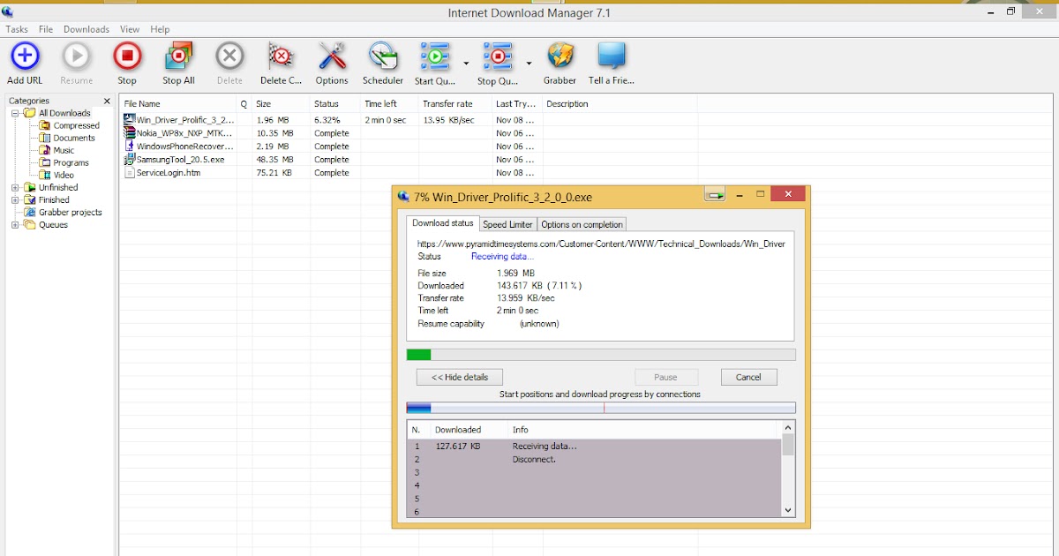1059x556 pixels.
Task: Click the IDM app icon in title bar
Action: click(x=8, y=12)
